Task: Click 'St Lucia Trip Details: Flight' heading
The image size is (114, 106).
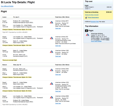Action: [18, 2]
